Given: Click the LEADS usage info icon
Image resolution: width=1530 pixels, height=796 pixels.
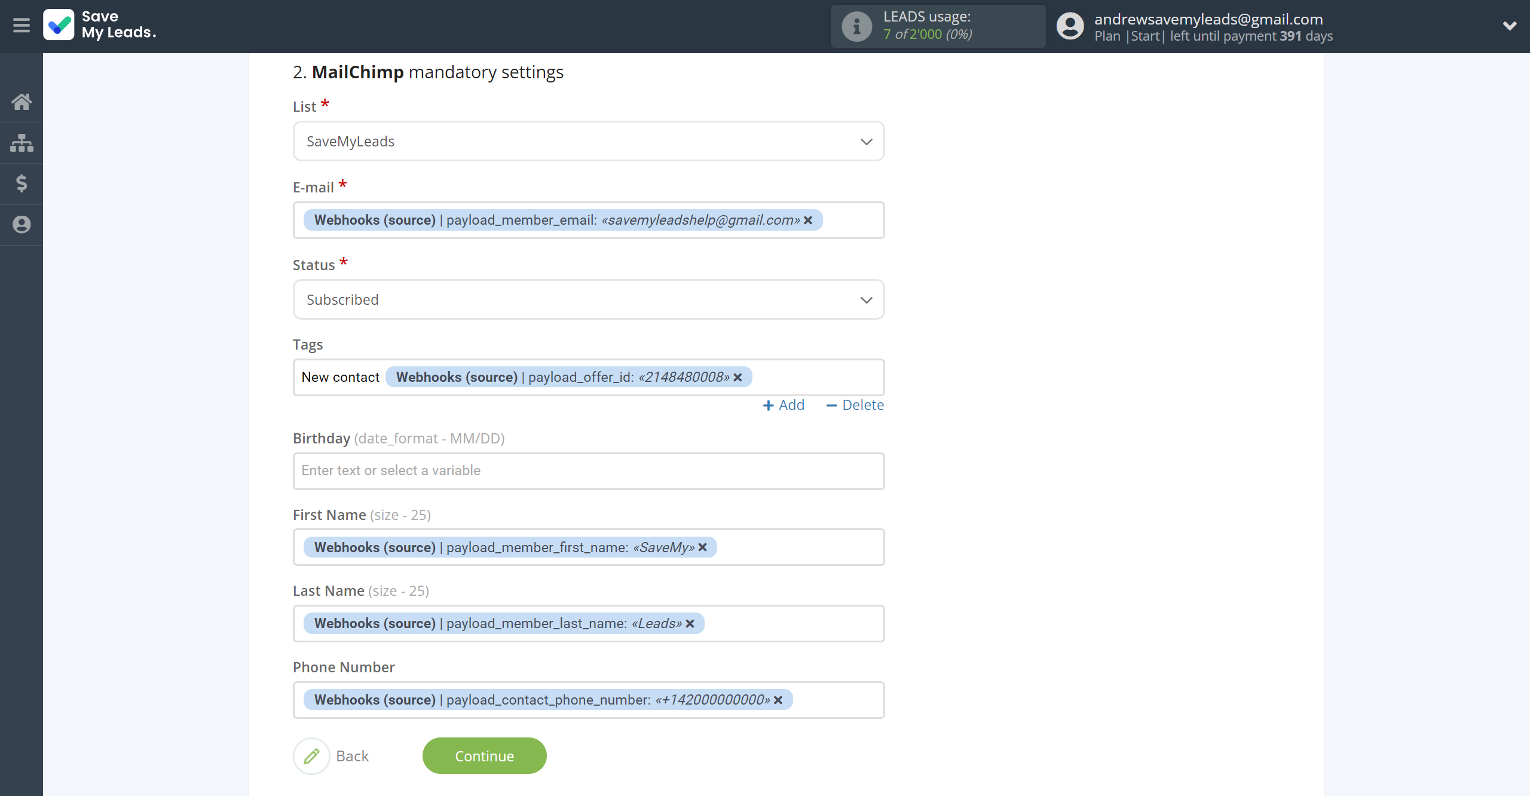Looking at the screenshot, I should coord(856,26).
